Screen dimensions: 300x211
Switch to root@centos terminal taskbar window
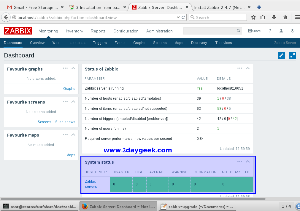(39, 207)
